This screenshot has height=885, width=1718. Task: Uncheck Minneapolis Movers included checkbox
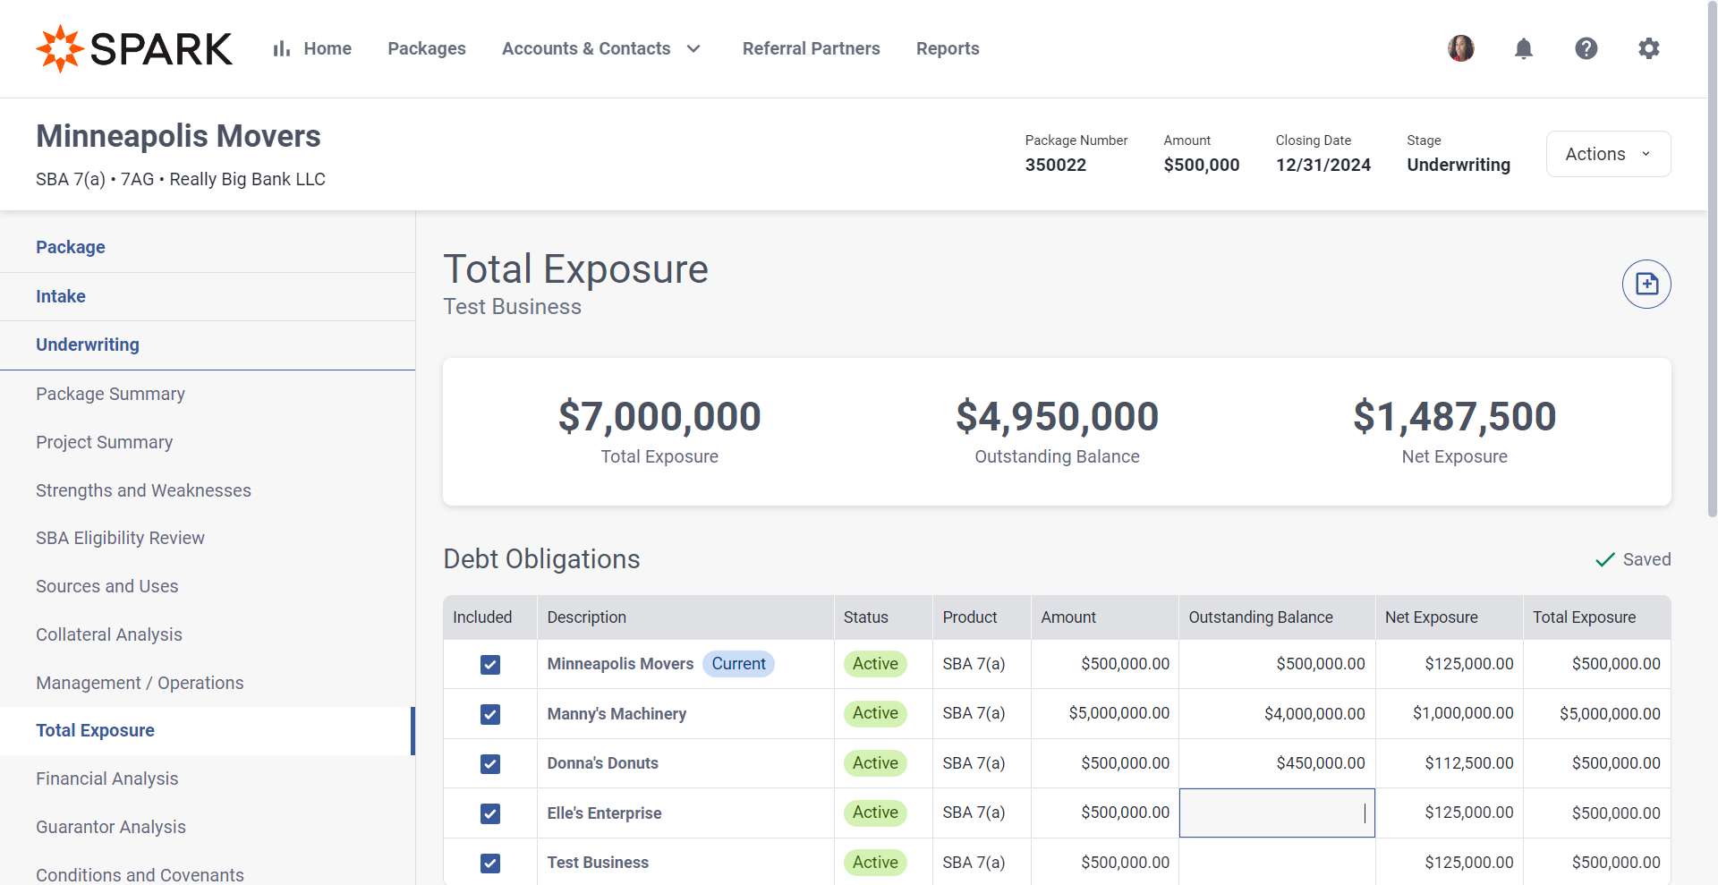(490, 664)
